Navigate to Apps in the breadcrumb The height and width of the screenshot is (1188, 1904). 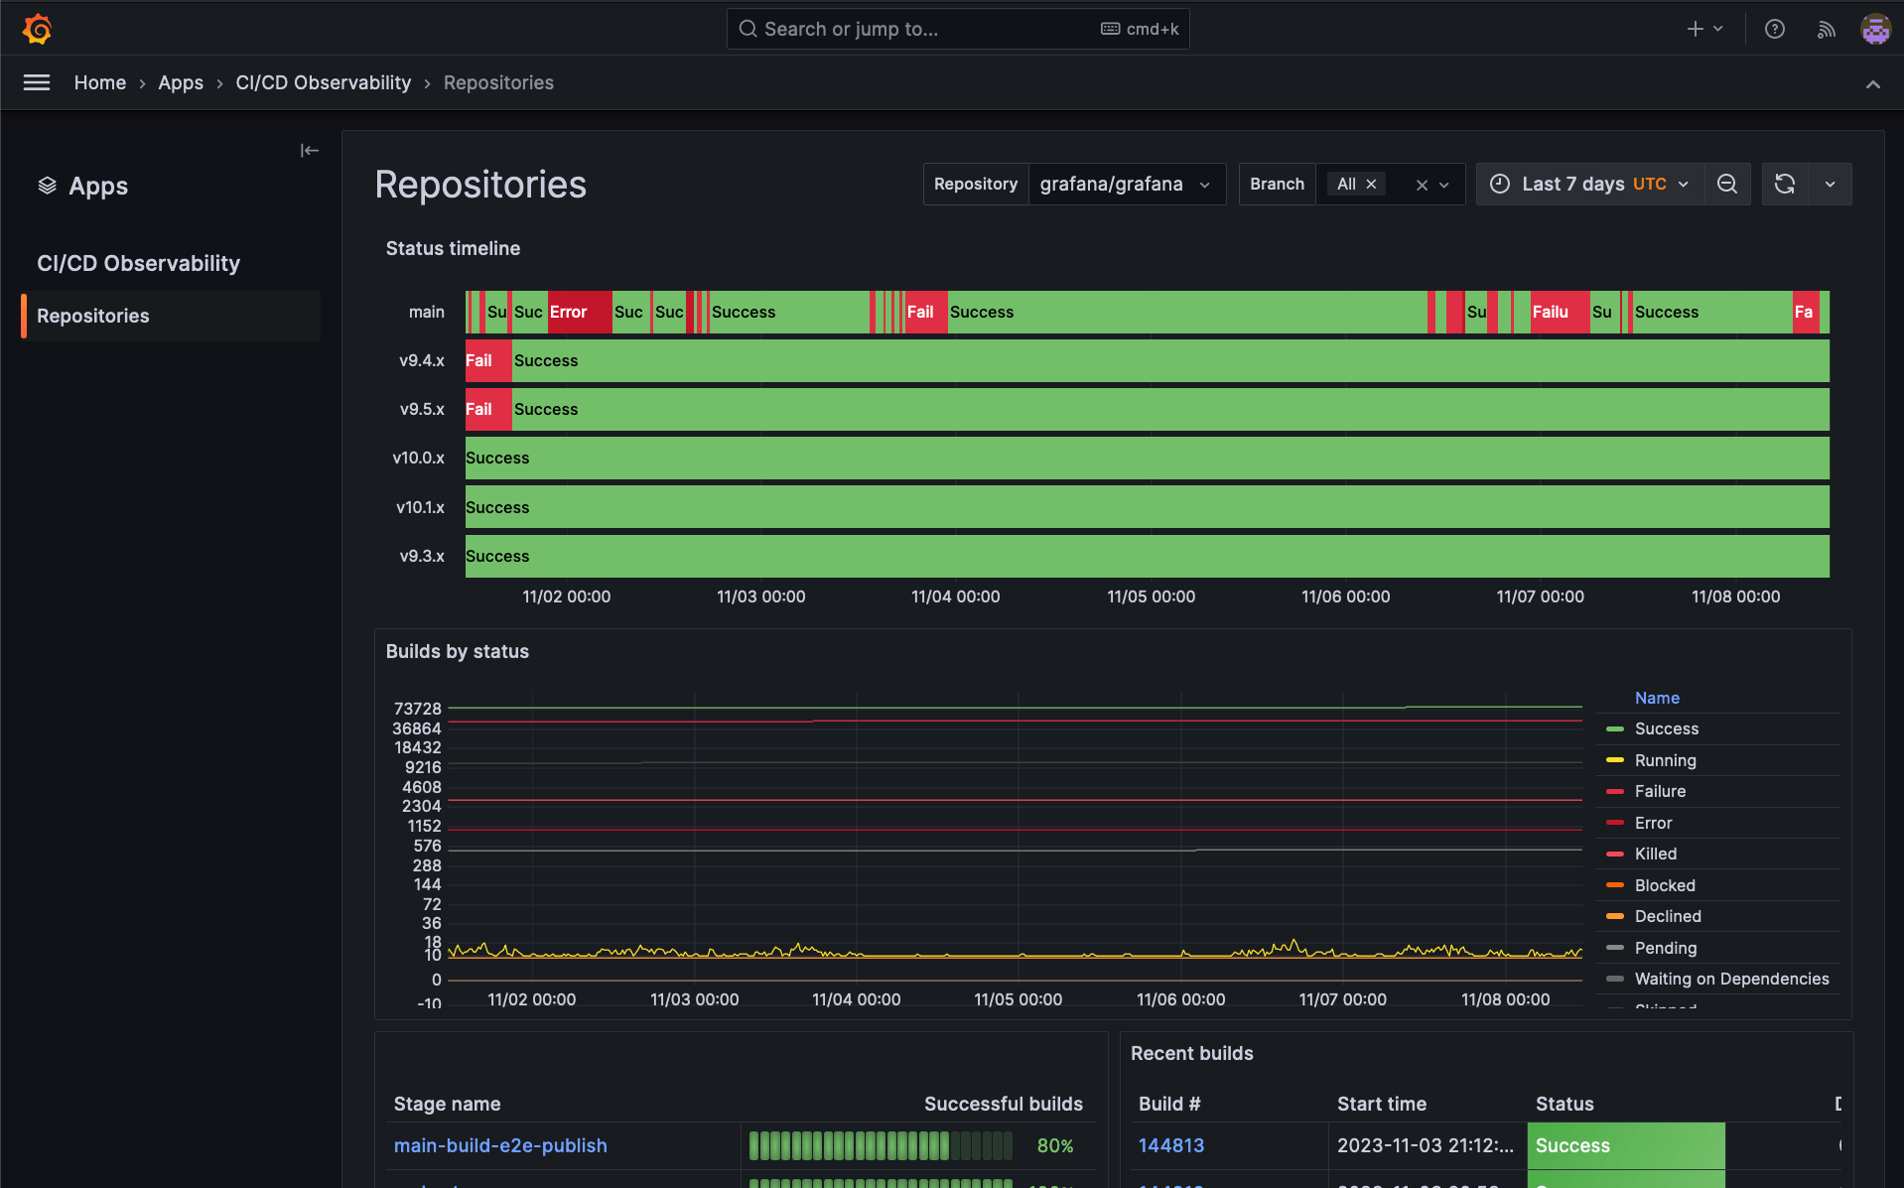coord(181,82)
